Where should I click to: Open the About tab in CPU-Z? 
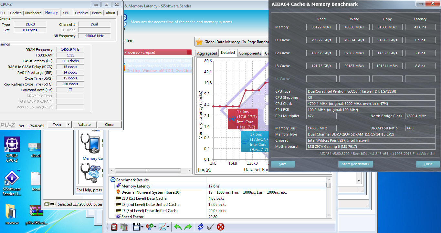(x=110, y=13)
